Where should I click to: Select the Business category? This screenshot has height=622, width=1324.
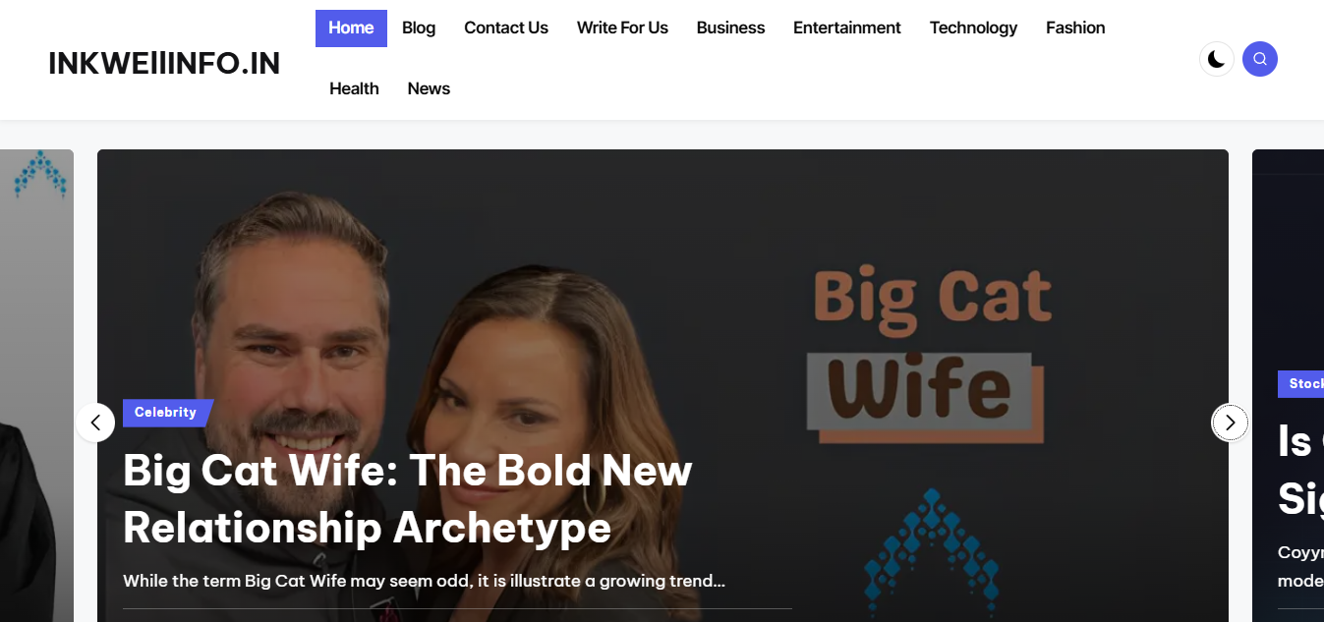click(x=730, y=28)
